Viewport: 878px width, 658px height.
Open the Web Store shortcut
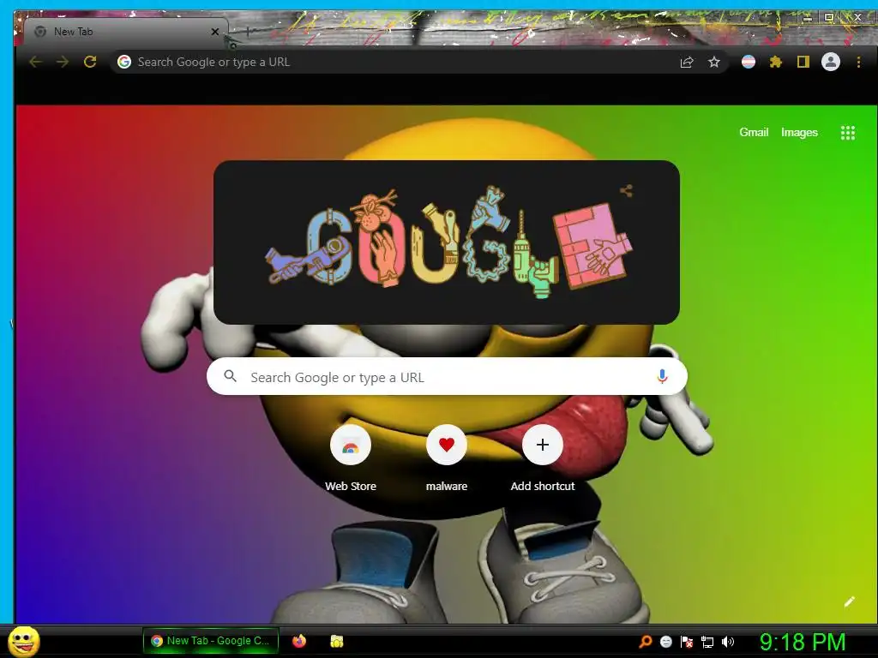point(351,458)
